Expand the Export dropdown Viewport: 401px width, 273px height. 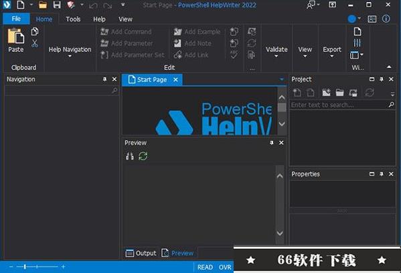coord(332,52)
